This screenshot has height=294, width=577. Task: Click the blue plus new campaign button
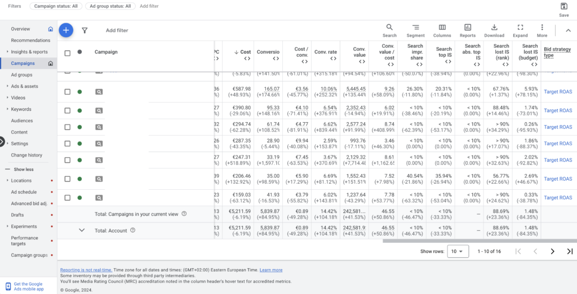point(66,30)
